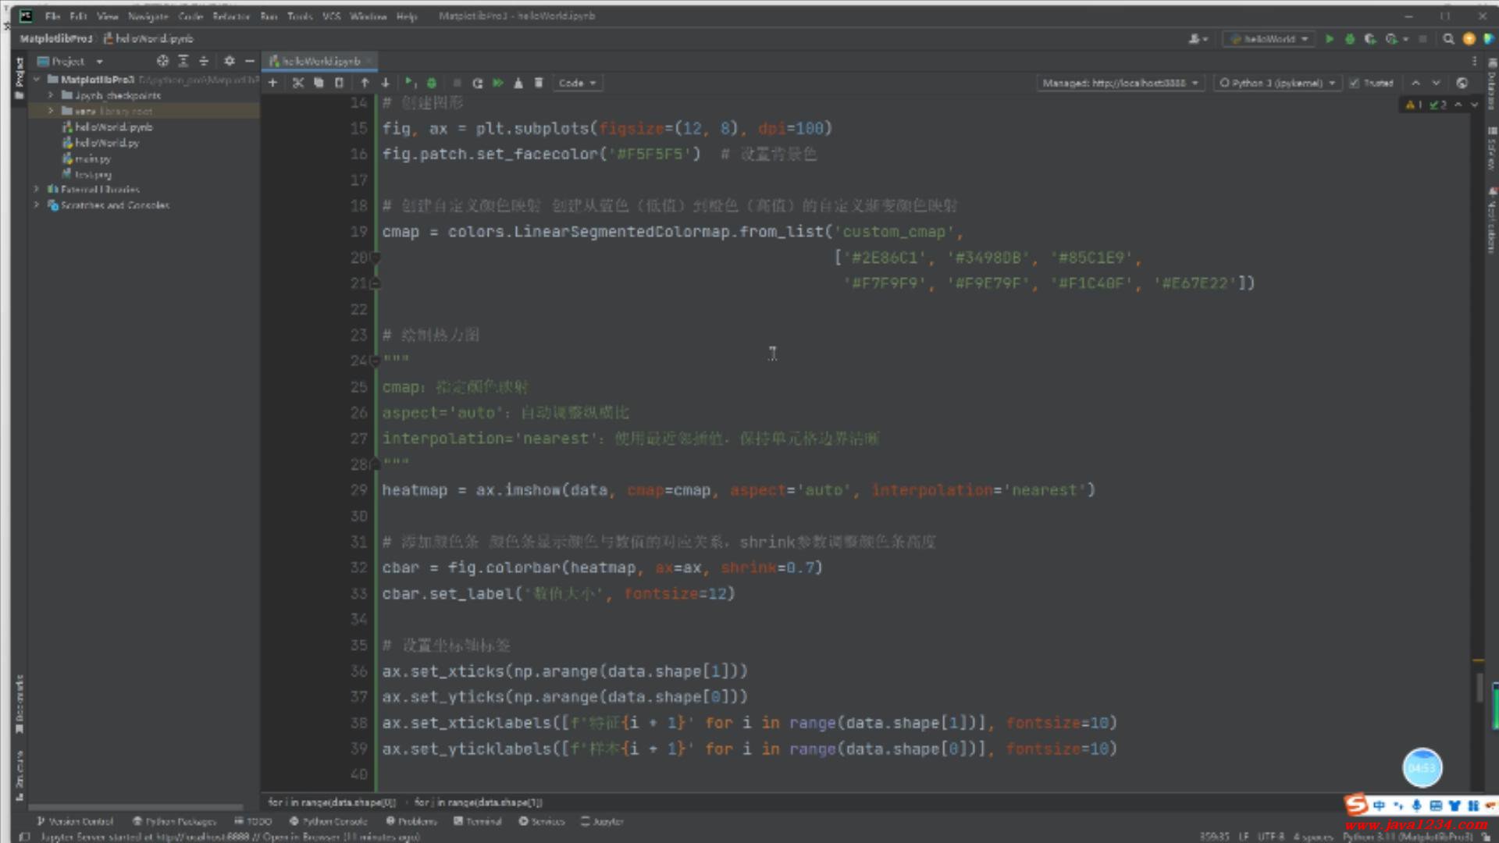Fold the docstring at line 24
Screen dimensions: 1499x843
[376, 361]
